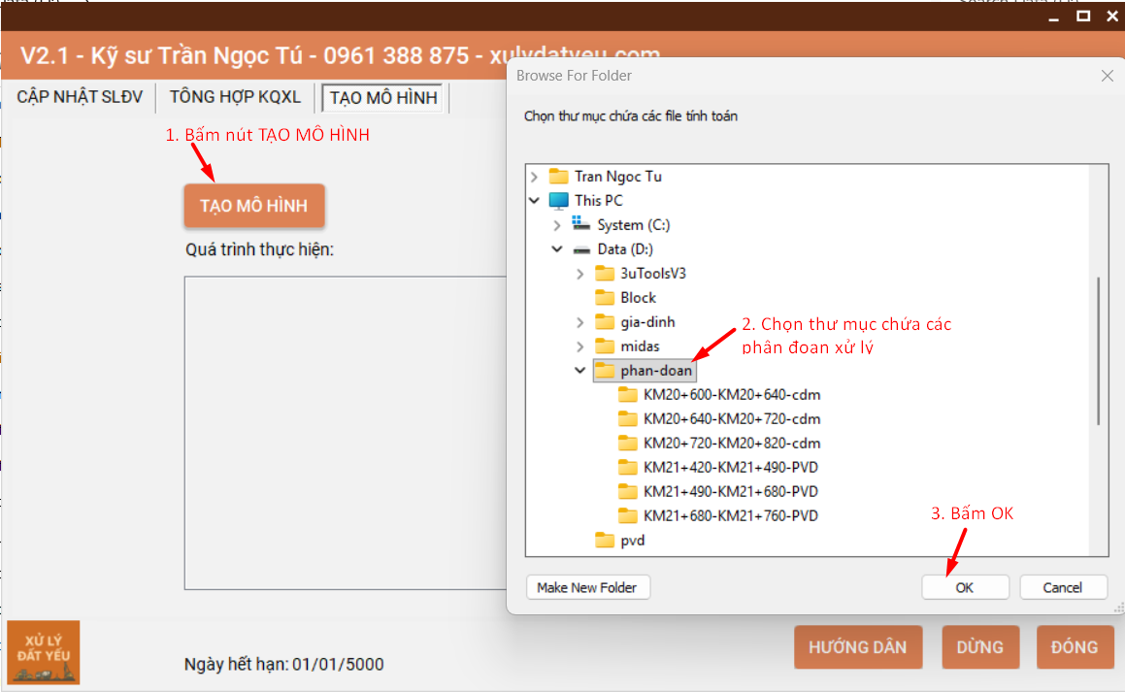1125x692 pixels.
Task: Switch to the CẬP NHẬT SLĐV tab
Action: tap(80, 97)
